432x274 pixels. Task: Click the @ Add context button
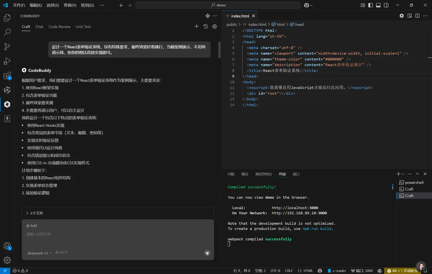31,226
